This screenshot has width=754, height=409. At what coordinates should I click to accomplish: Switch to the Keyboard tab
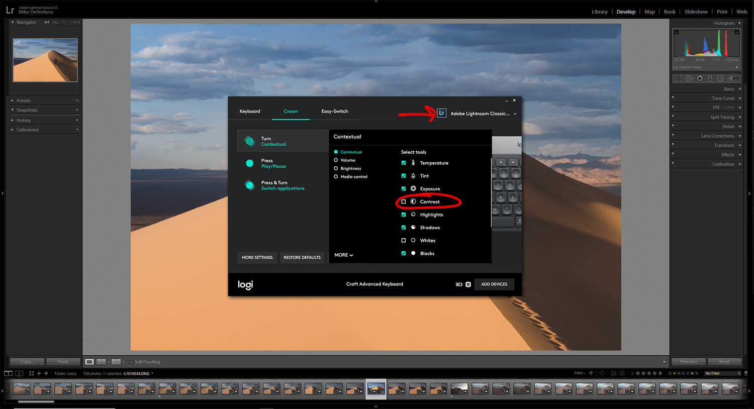[x=250, y=112]
